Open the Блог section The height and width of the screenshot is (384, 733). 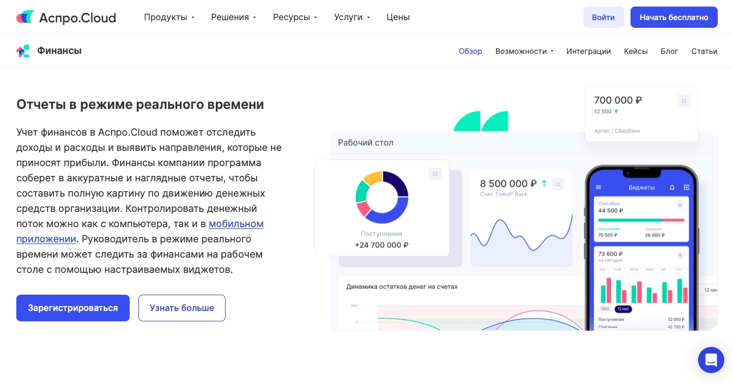tap(669, 51)
